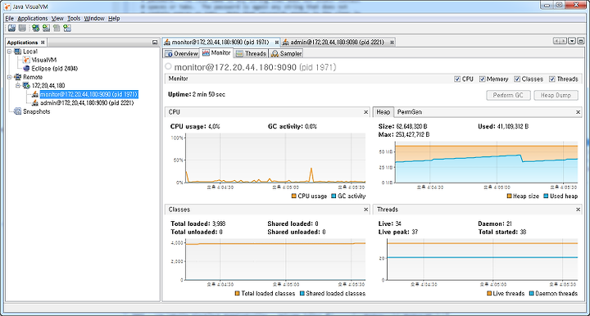This screenshot has width=590, height=316.
Task: Collapse the 172.20.44.180 host node
Action: point(18,86)
